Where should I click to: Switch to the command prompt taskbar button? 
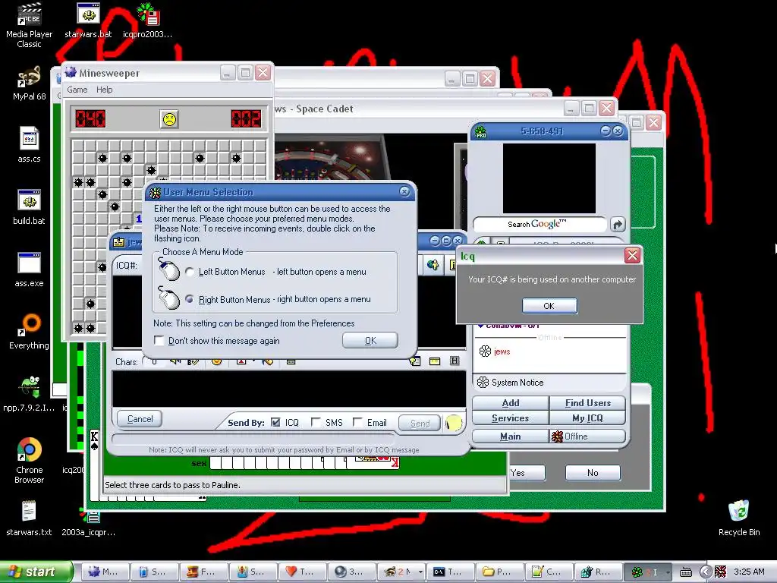[x=450, y=572]
